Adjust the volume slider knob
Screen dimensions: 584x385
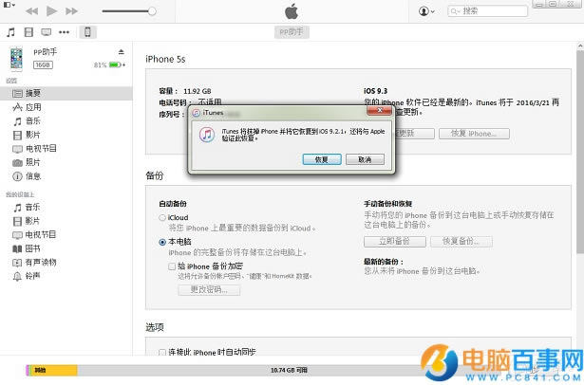152,11
